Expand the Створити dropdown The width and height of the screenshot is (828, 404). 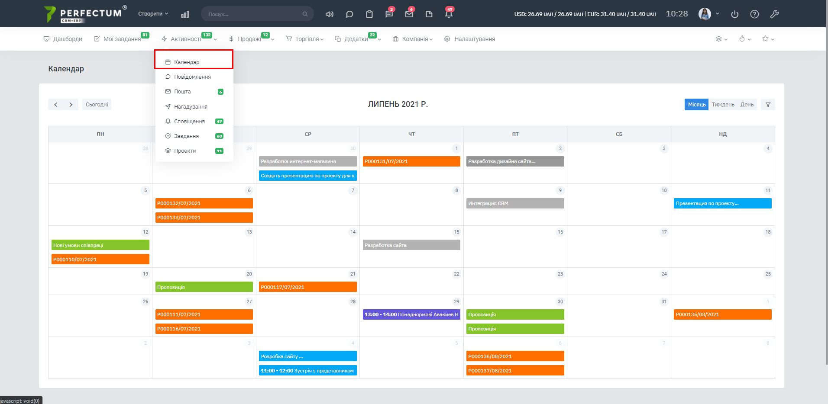tap(153, 14)
